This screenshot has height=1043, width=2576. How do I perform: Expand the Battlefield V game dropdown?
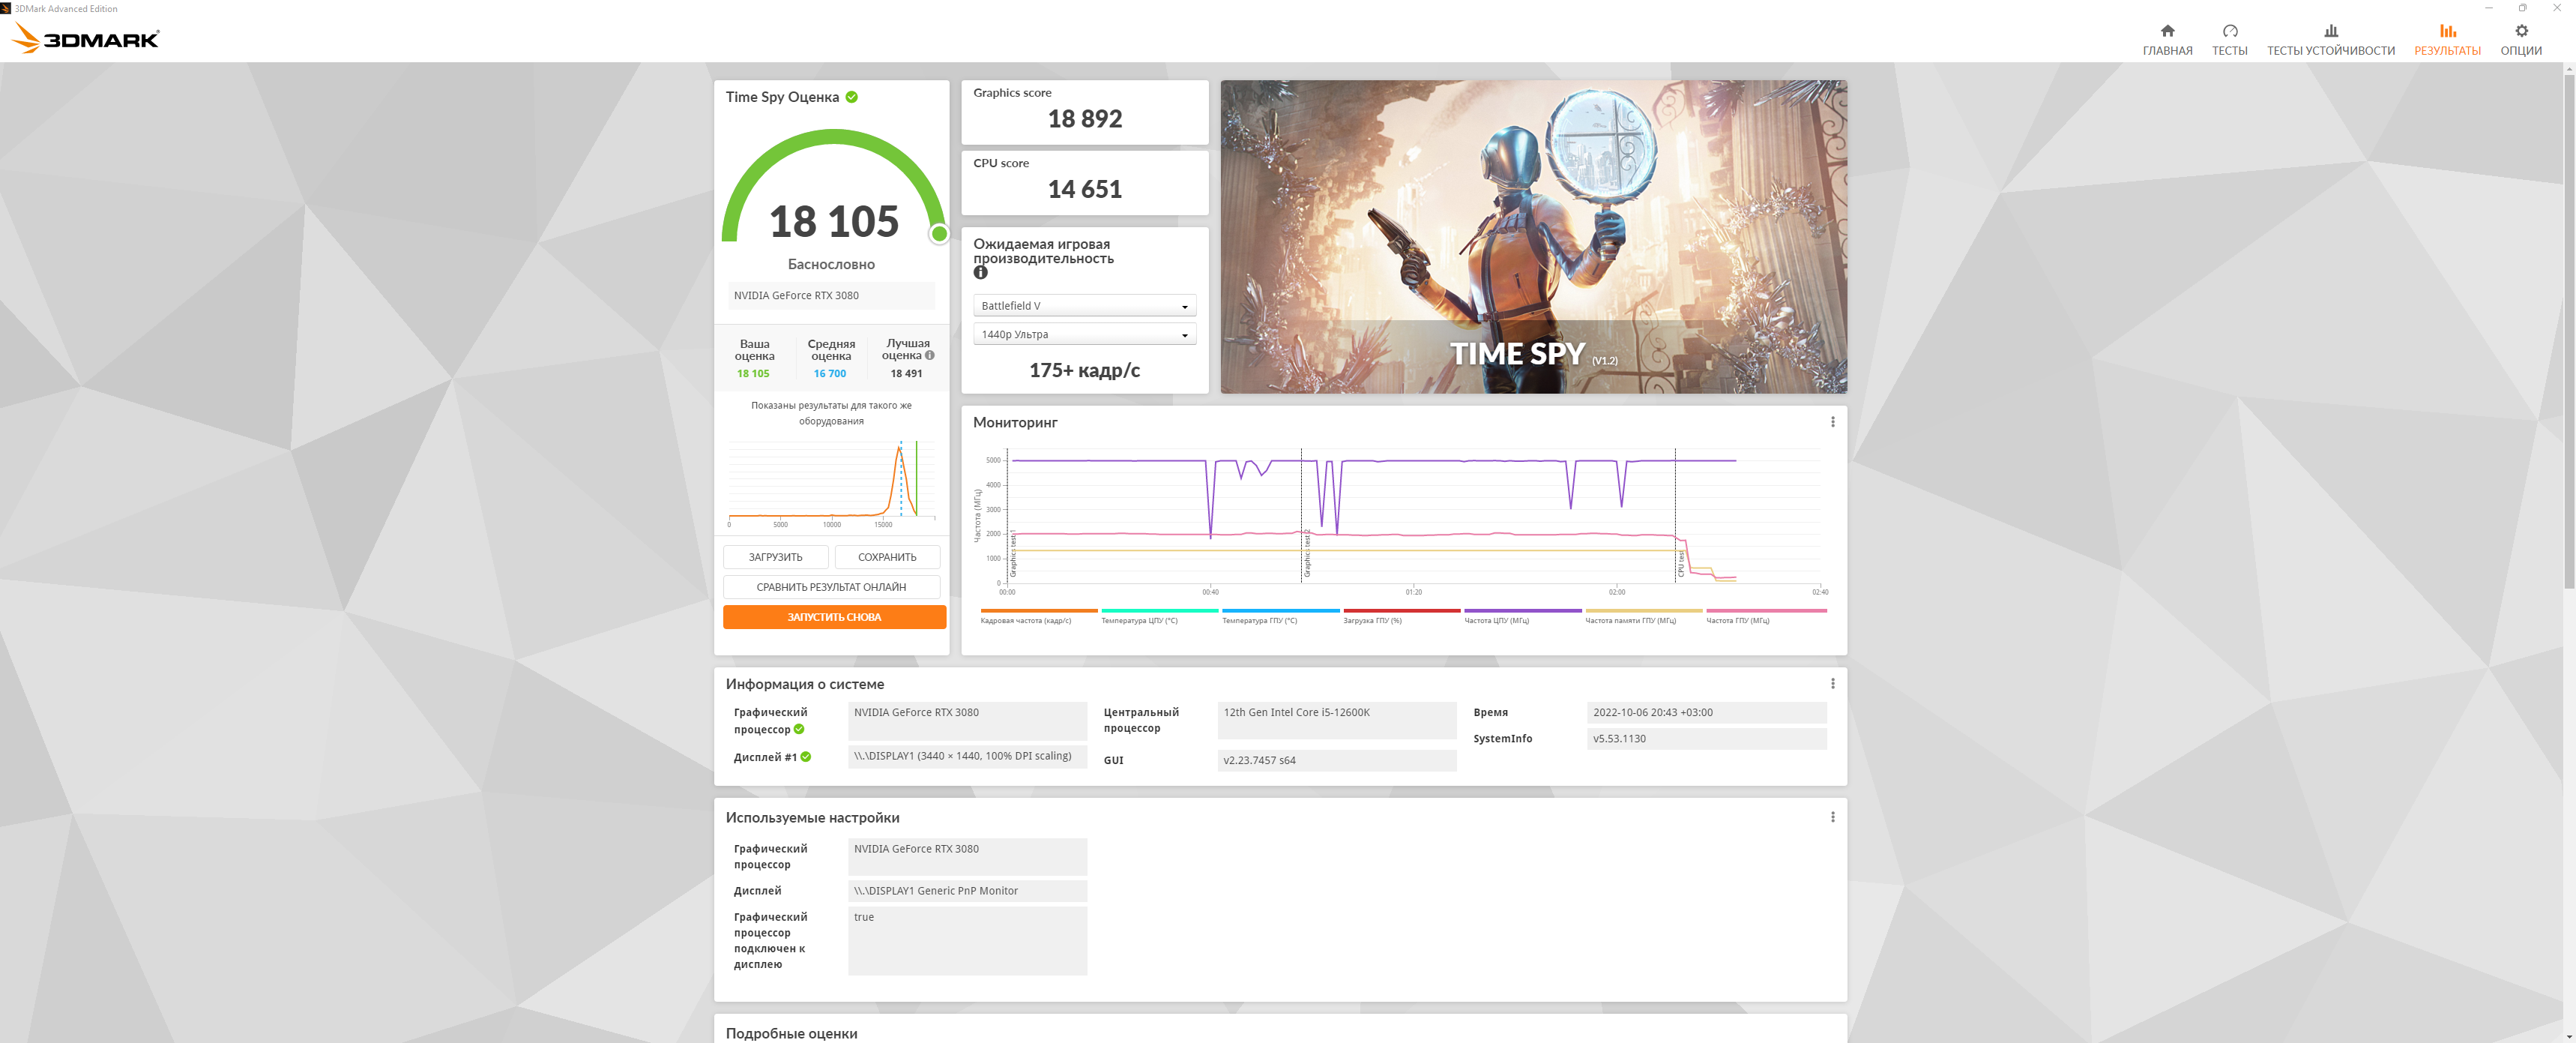coord(1084,306)
